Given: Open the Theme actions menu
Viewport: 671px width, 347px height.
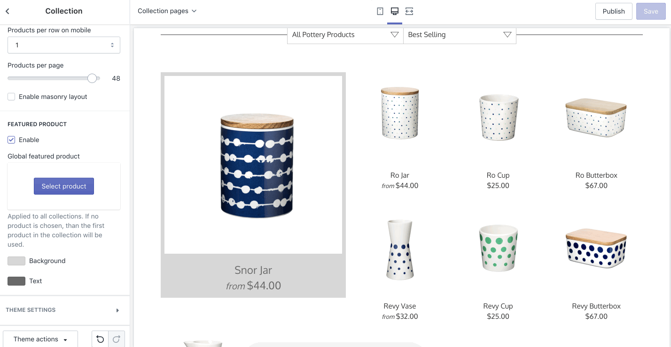Looking at the screenshot, I should (x=40, y=339).
